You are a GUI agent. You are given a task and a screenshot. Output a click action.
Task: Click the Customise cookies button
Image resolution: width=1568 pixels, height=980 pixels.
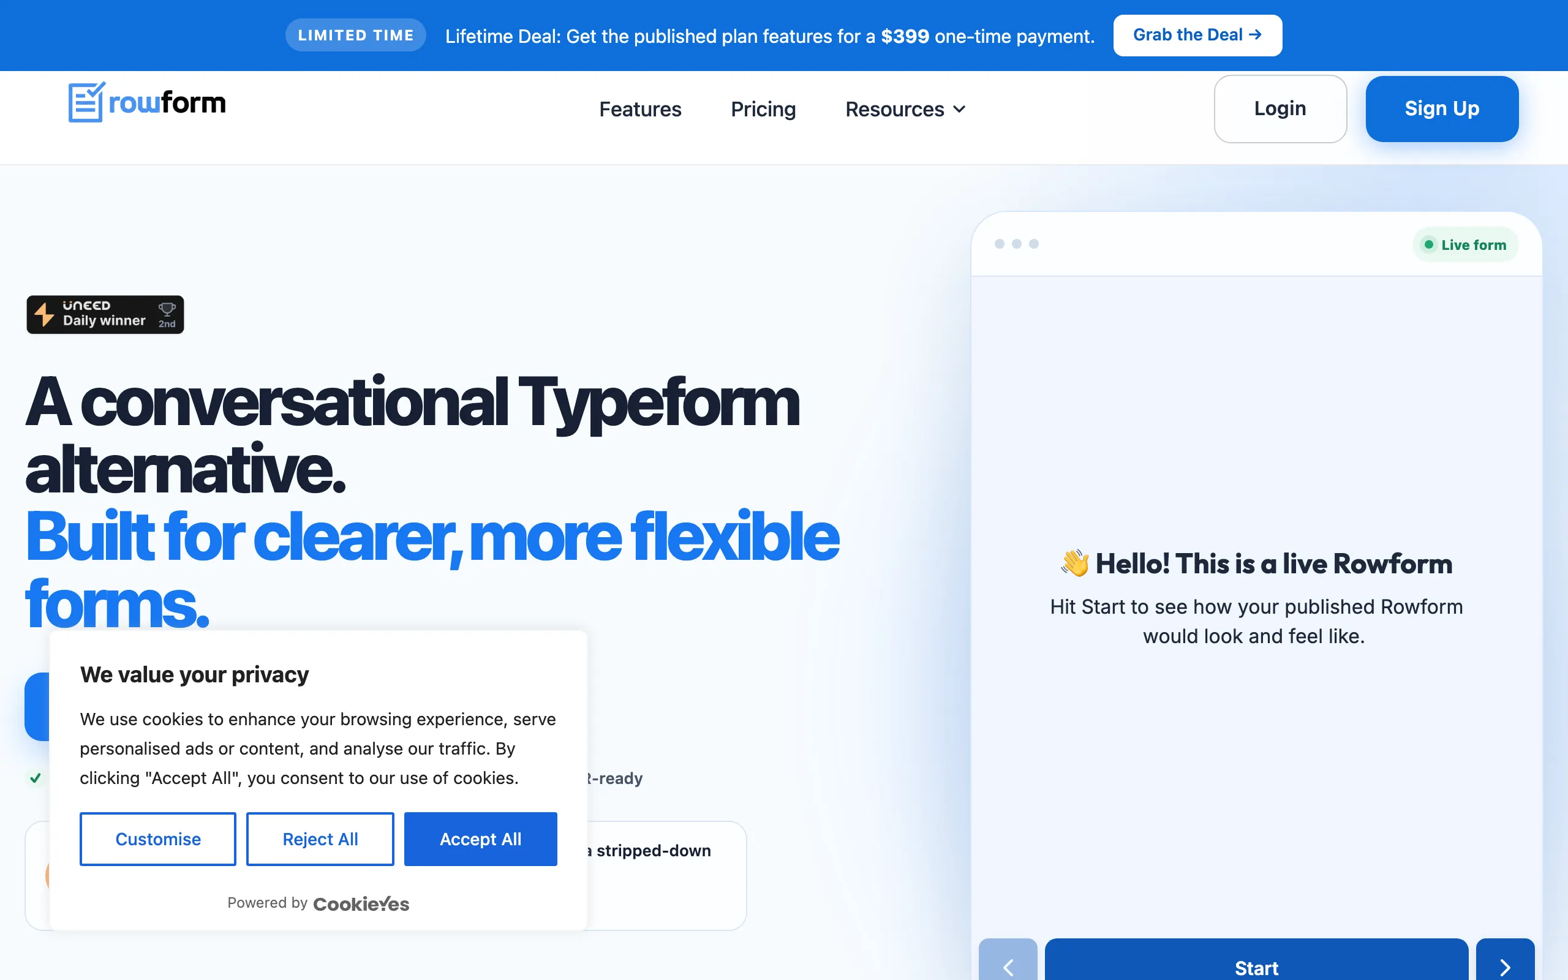click(157, 839)
